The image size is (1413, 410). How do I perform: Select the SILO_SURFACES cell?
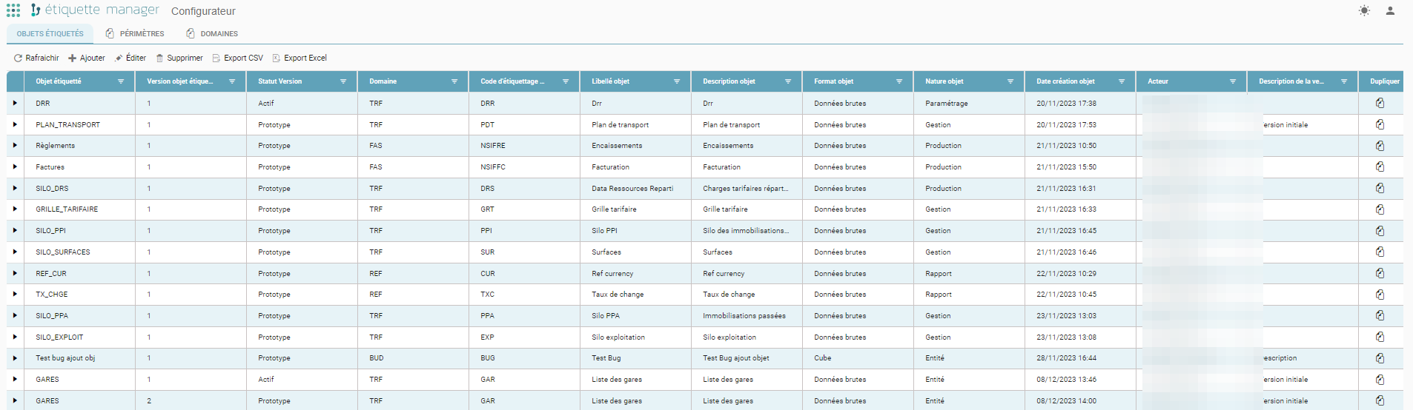pos(80,252)
